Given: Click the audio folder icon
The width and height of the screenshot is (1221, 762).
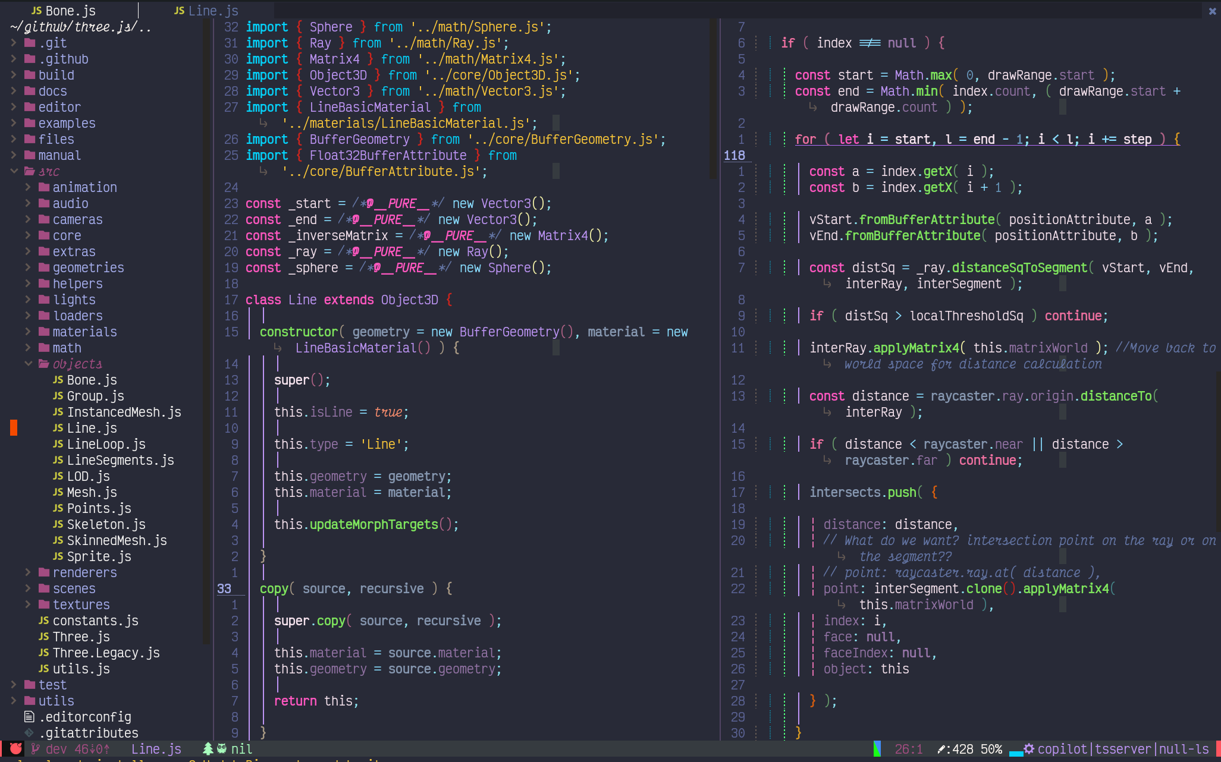Looking at the screenshot, I should 44,203.
